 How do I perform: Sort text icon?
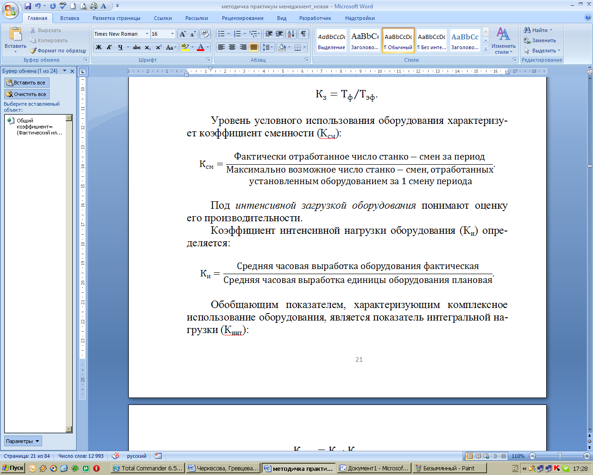[291, 34]
